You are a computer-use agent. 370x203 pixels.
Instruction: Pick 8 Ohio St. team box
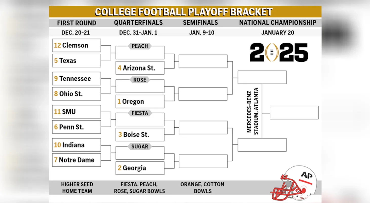coord(77,94)
